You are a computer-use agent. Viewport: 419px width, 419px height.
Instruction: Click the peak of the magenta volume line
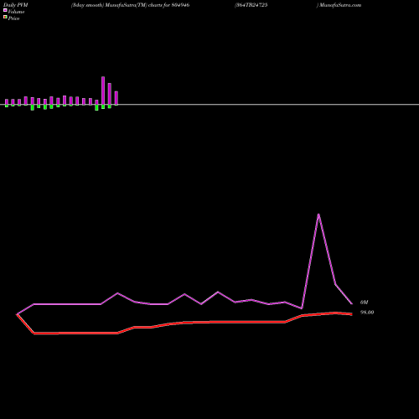click(318, 215)
